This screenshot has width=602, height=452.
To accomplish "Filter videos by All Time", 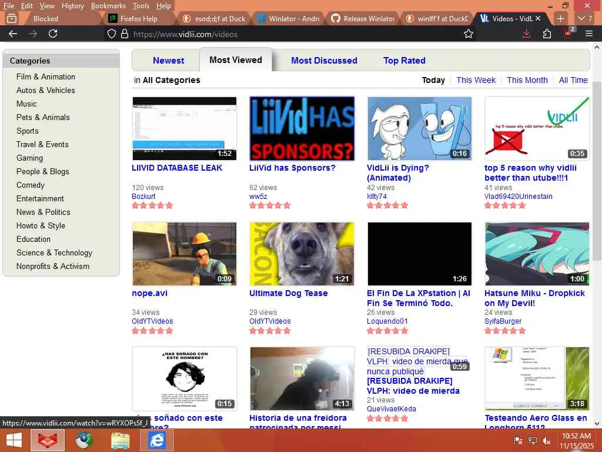I will pyautogui.click(x=573, y=80).
